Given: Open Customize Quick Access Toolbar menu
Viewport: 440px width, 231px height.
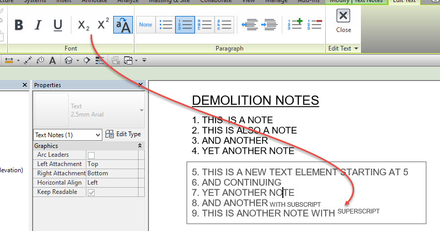Looking at the screenshot, I should pos(144,60).
